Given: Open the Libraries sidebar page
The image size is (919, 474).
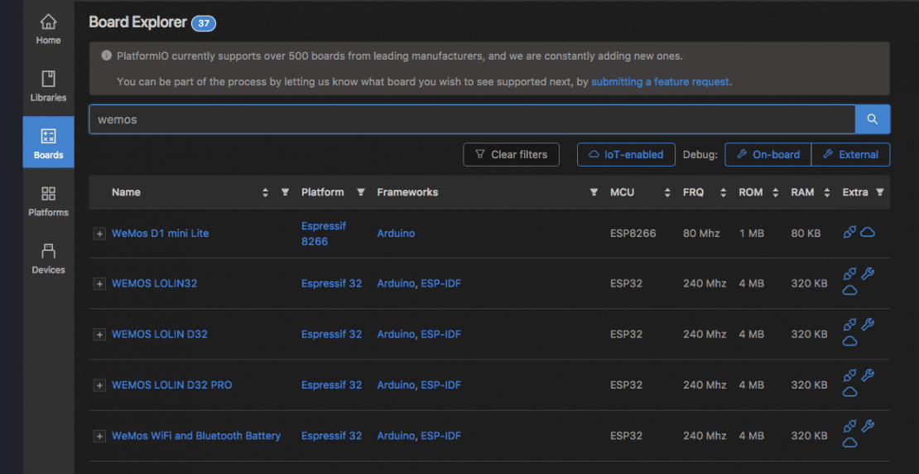Looking at the screenshot, I should pyautogui.click(x=48, y=86).
